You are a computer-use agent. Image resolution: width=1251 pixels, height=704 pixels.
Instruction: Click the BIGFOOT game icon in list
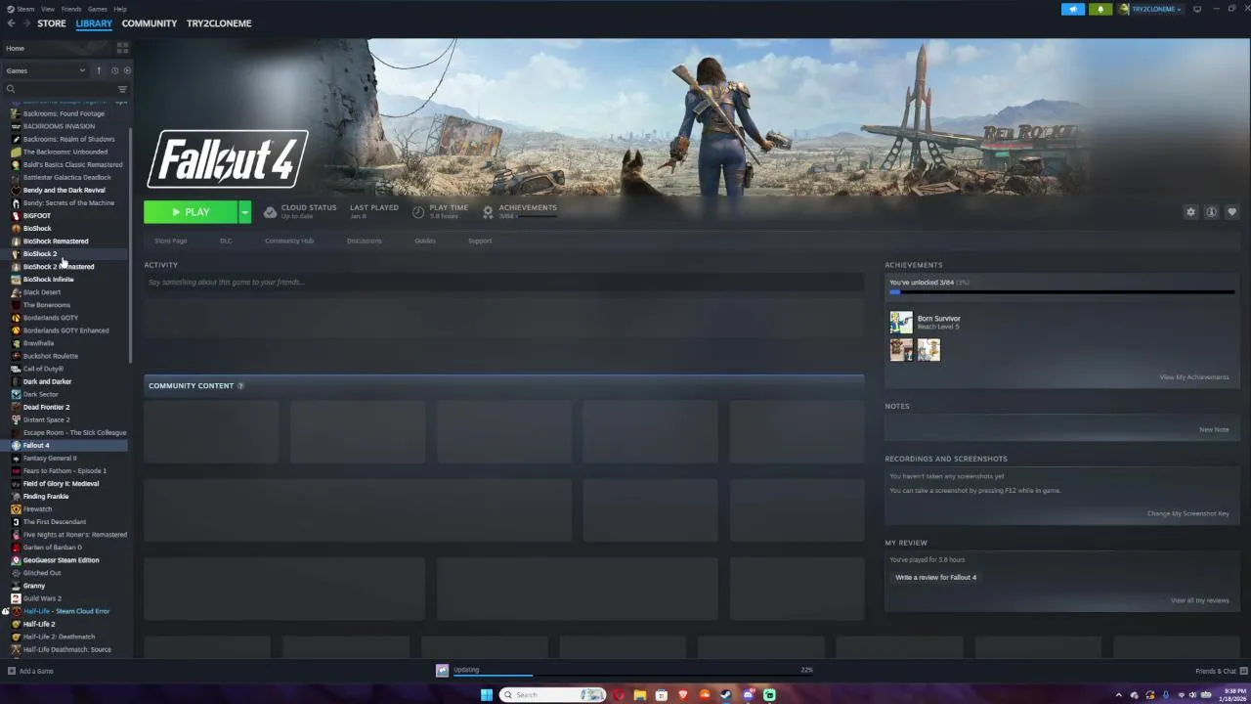(x=16, y=215)
